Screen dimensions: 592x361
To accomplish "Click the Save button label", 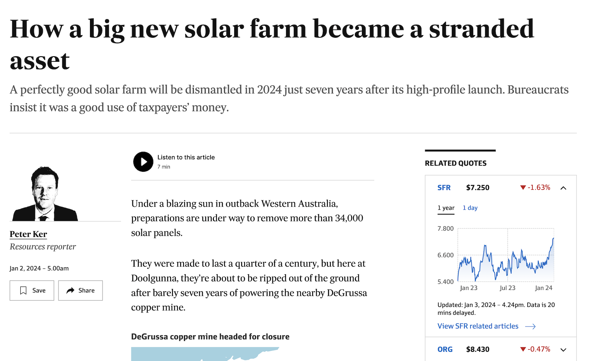I will (39, 291).
